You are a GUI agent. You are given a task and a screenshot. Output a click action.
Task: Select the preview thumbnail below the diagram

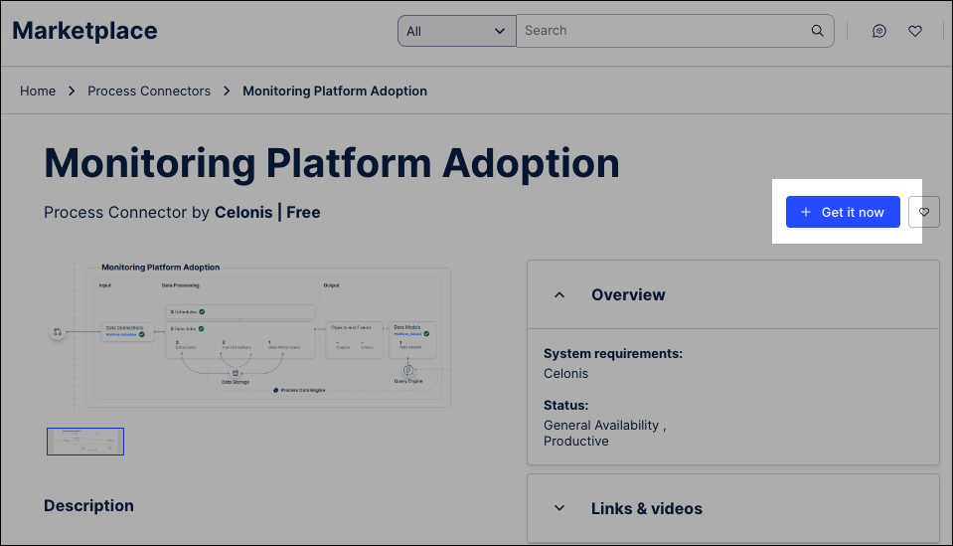pos(85,441)
